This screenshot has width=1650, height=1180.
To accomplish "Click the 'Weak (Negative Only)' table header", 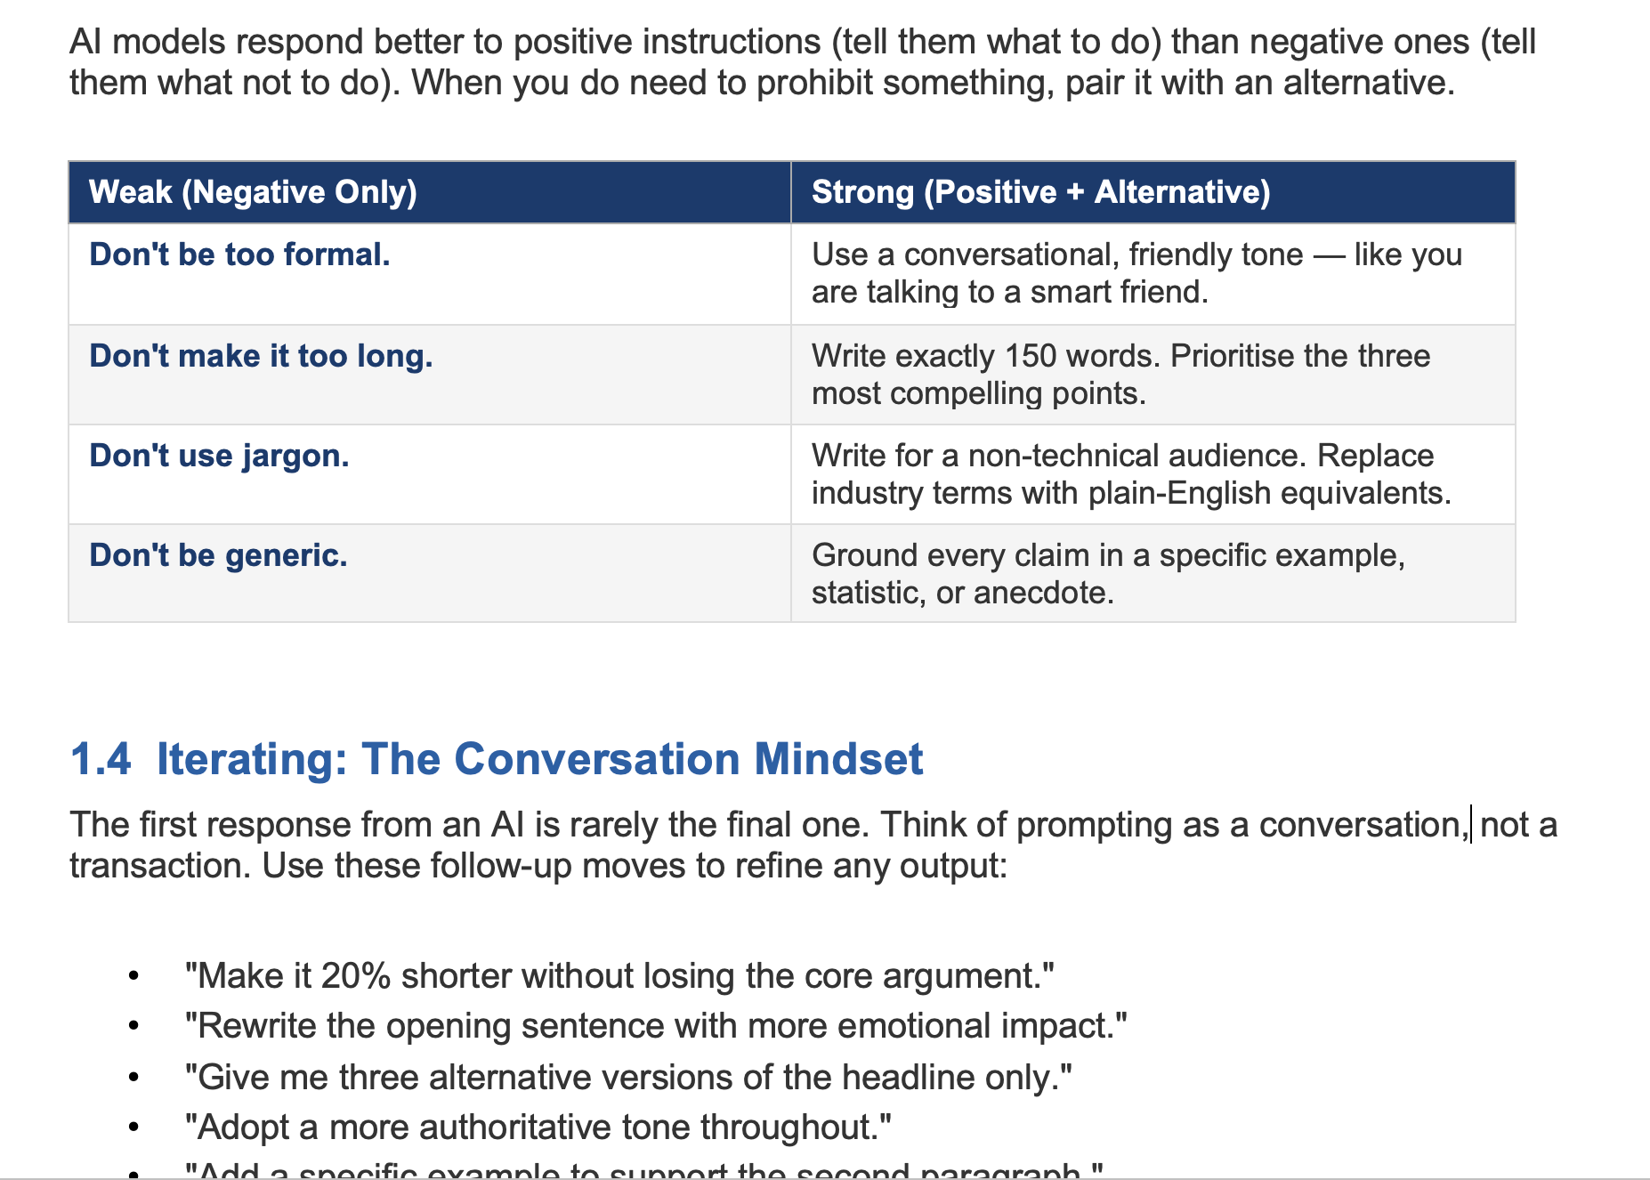I will (x=430, y=192).
